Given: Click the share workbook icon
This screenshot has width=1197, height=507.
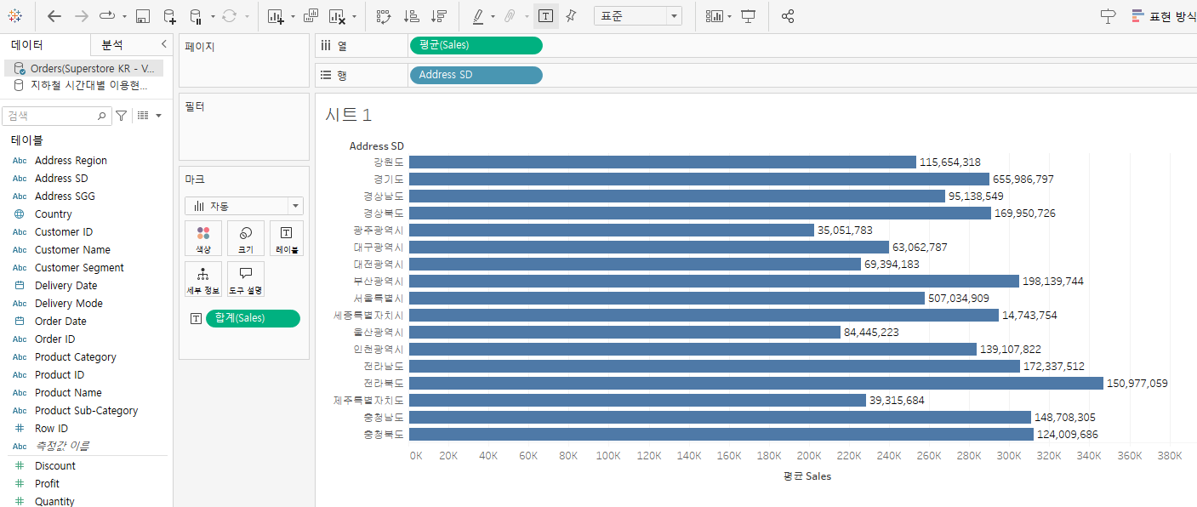Looking at the screenshot, I should (x=788, y=16).
